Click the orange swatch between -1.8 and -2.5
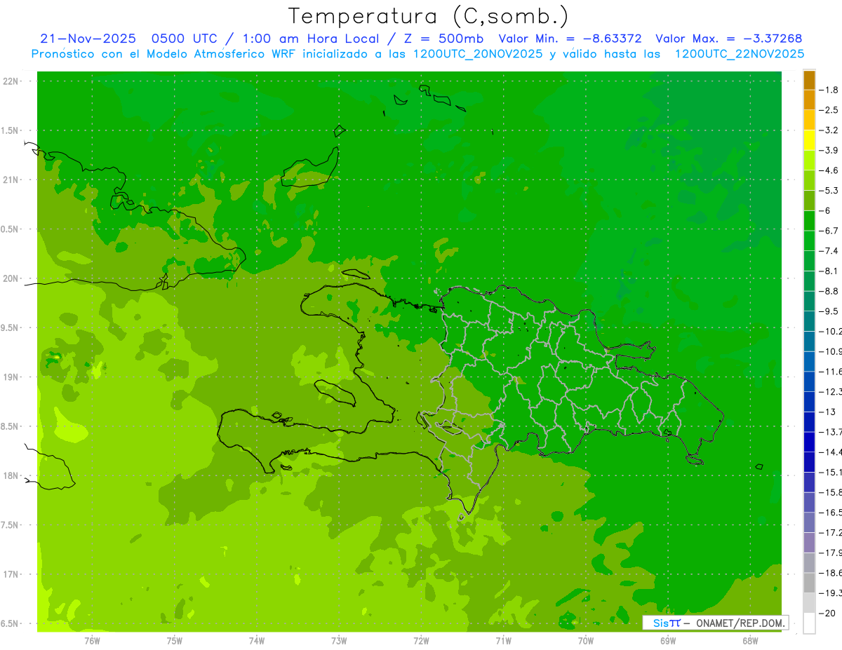The image size is (842, 650). pyautogui.click(x=809, y=100)
